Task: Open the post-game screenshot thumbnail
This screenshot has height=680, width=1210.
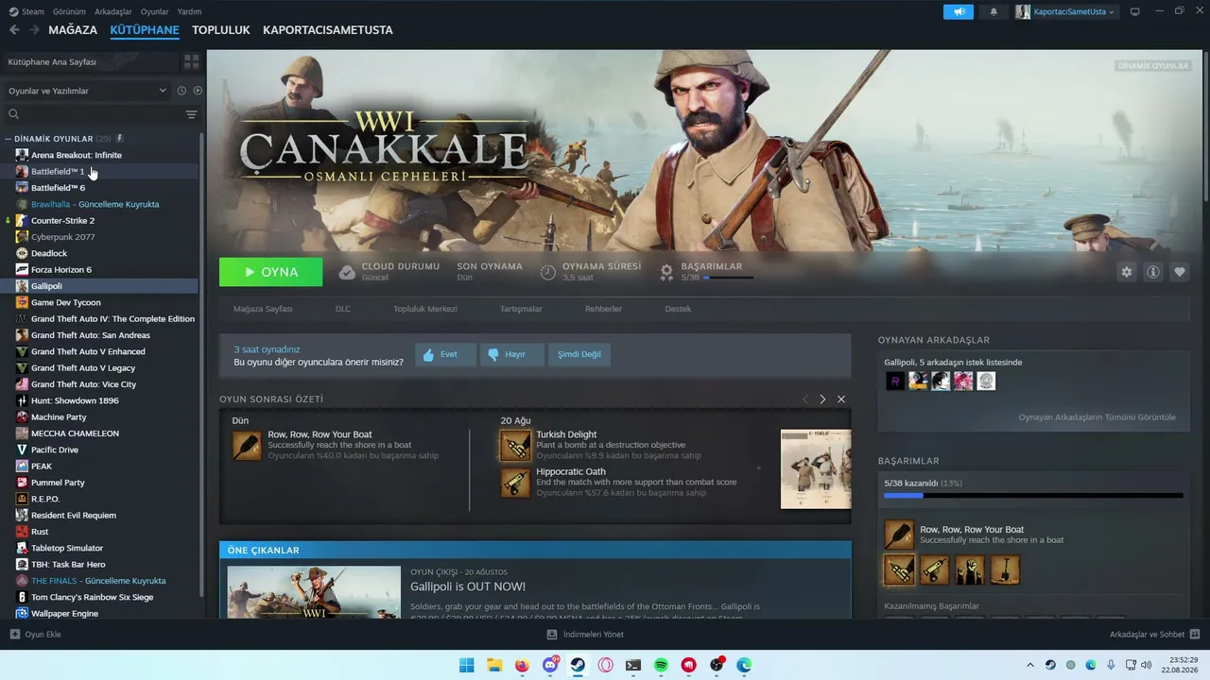Action: click(816, 469)
